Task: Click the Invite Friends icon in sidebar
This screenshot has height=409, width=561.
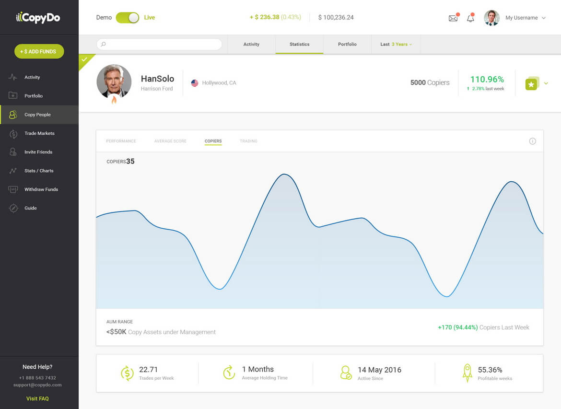Action: tap(13, 152)
